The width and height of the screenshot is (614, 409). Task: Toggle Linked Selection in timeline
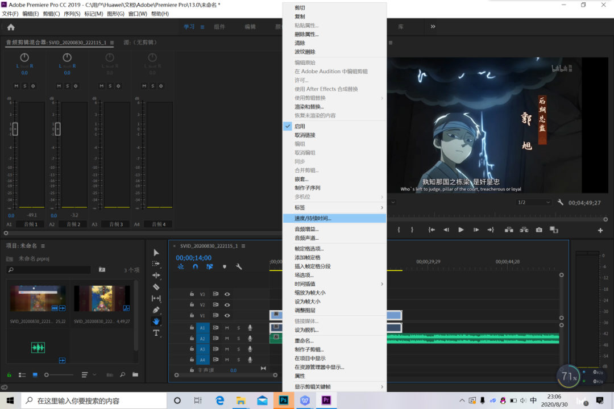(x=210, y=266)
